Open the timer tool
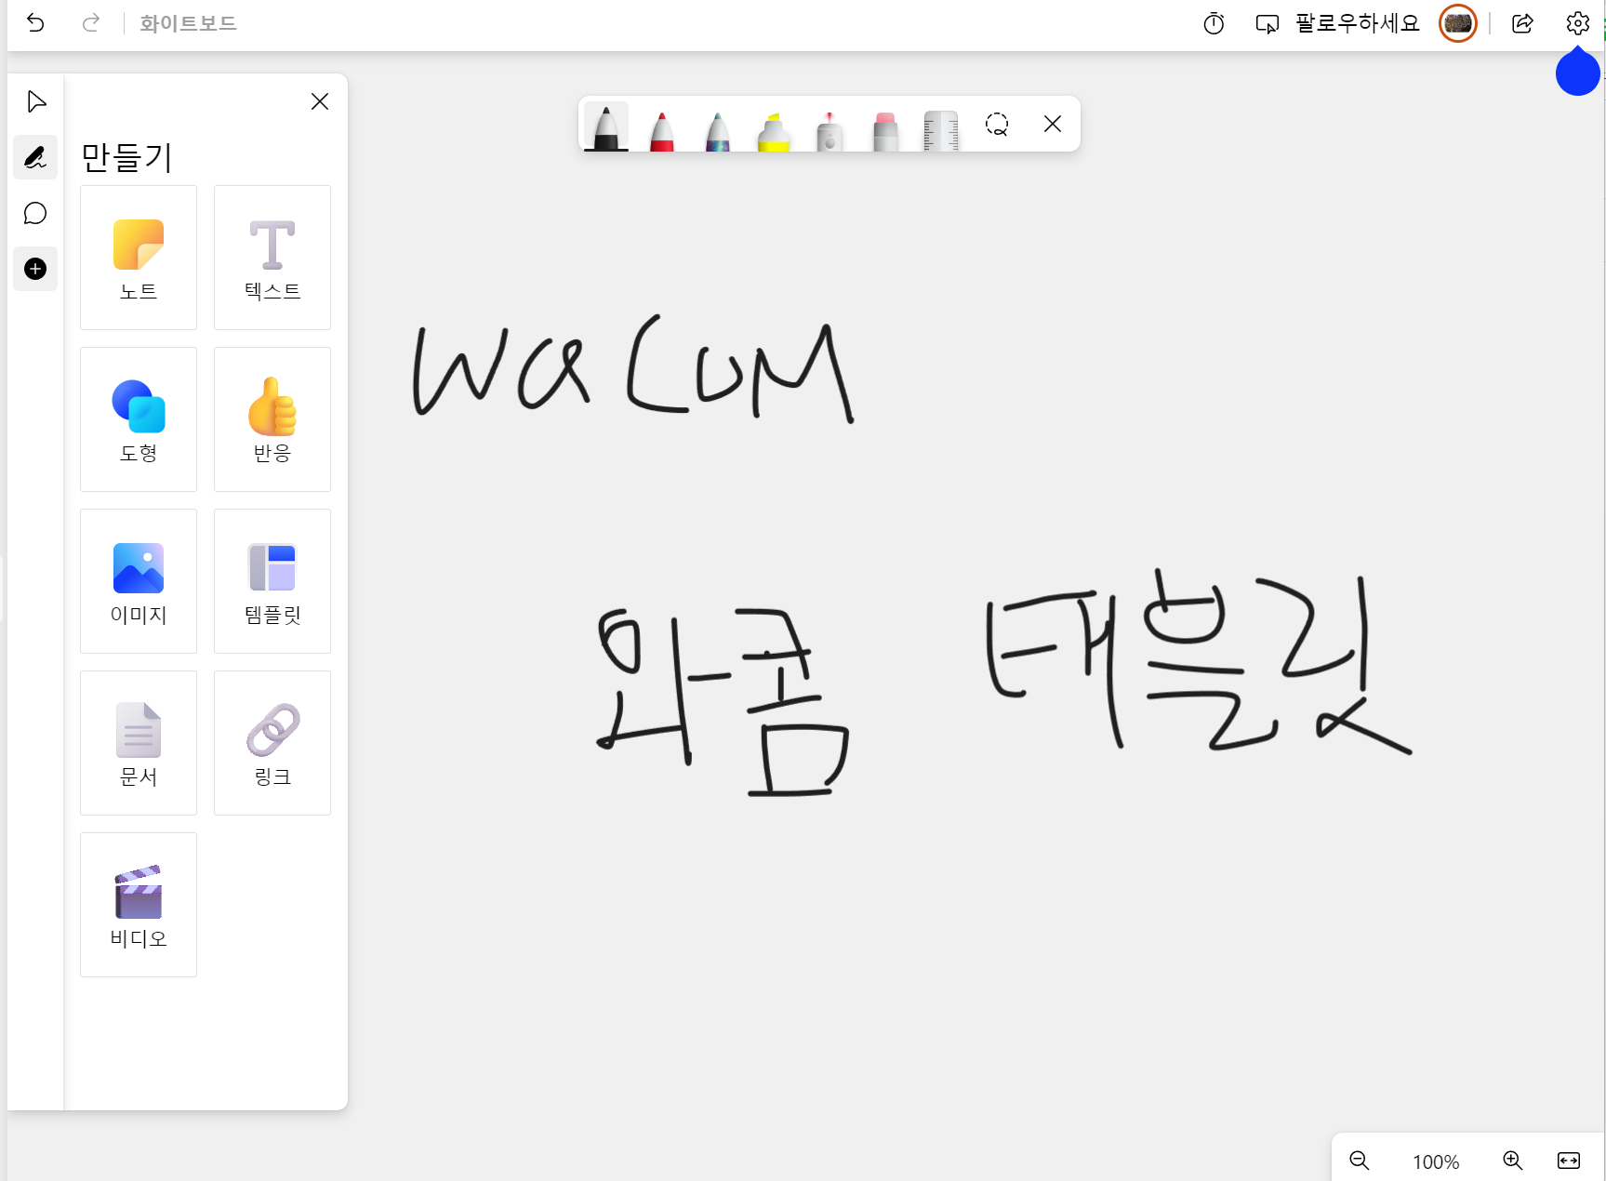The width and height of the screenshot is (1606, 1181). click(1214, 23)
